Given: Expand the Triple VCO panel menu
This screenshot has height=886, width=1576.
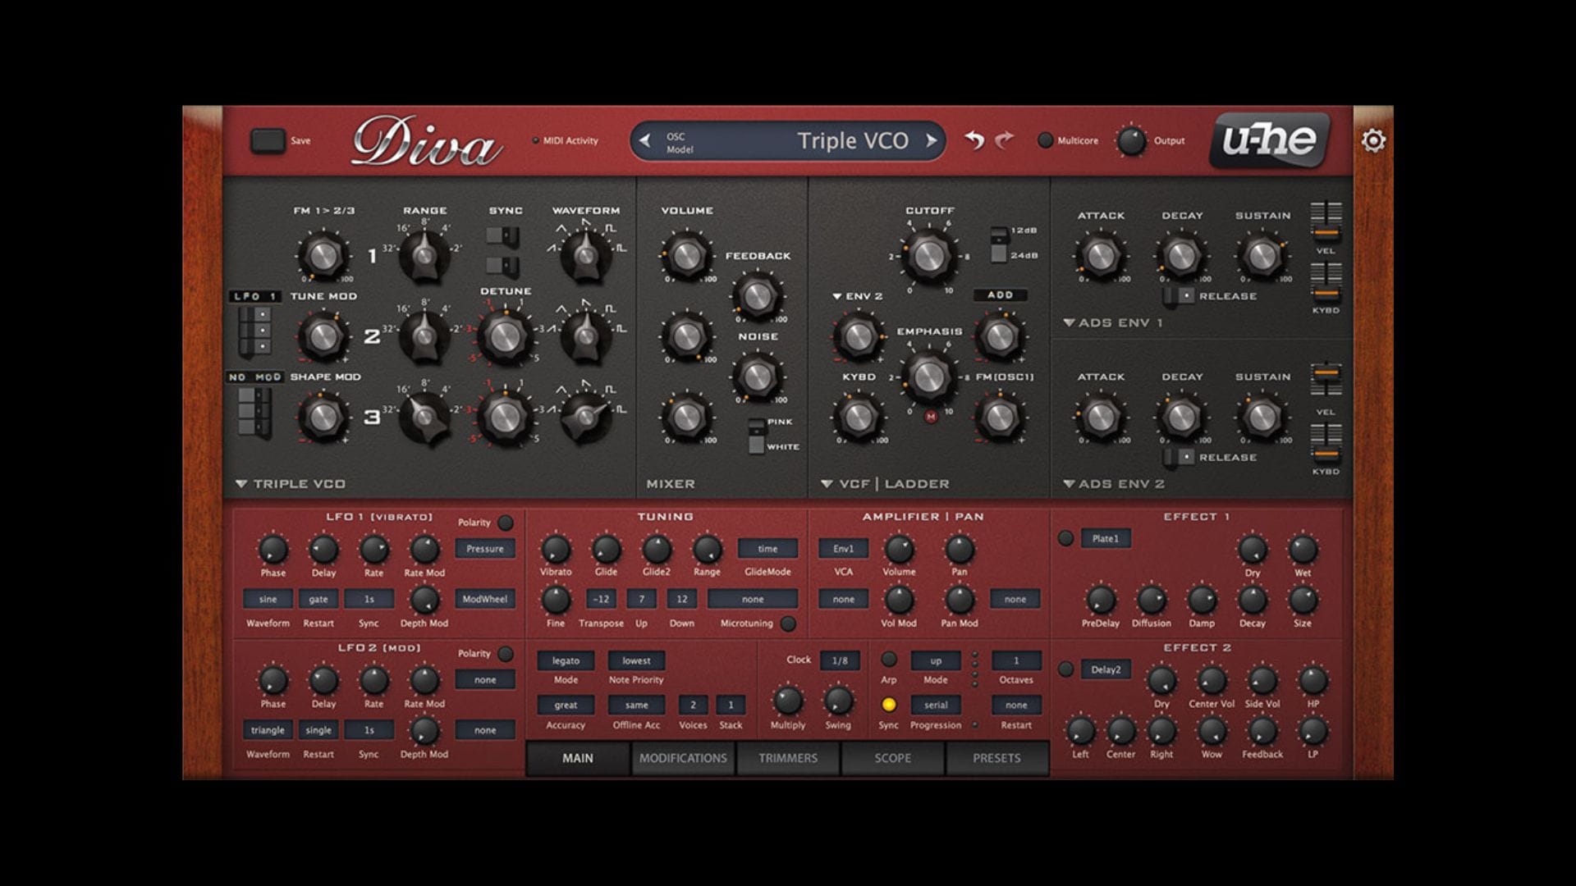Looking at the screenshot, I should pos(241,484).
